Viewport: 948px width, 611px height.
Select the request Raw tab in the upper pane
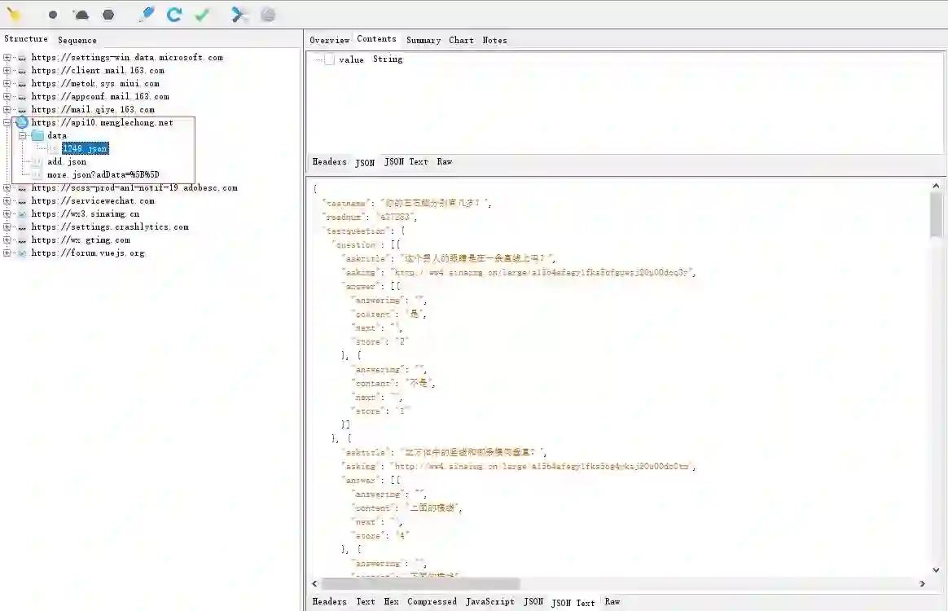pyautogui.click(x=445, y=161)
